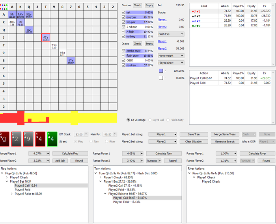Screen dimensions: 276x224
Task: Open the Nash EVs dropdown
Action: (x=171, y=34)
